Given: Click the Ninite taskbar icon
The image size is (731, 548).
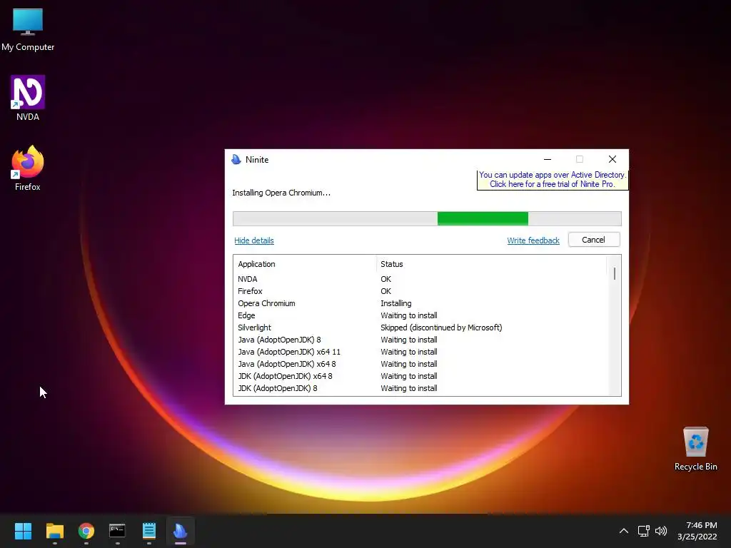Looking at the screenshot, I should pos(181,531).
